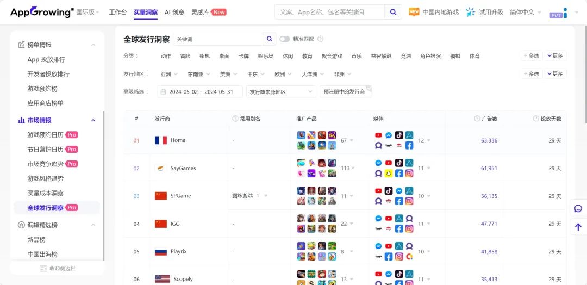Screen dimensions: 587x285
Task: Click the Facebook icon in Playrix row
Action: pos(389,257)
